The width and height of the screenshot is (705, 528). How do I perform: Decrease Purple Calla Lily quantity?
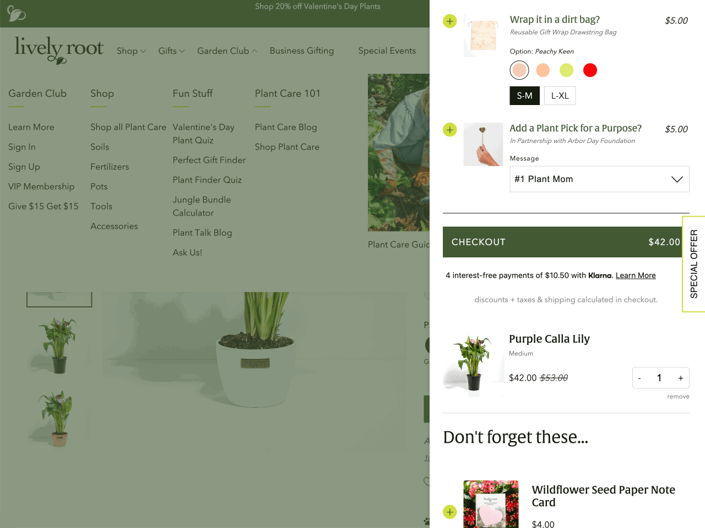(639, 378)
